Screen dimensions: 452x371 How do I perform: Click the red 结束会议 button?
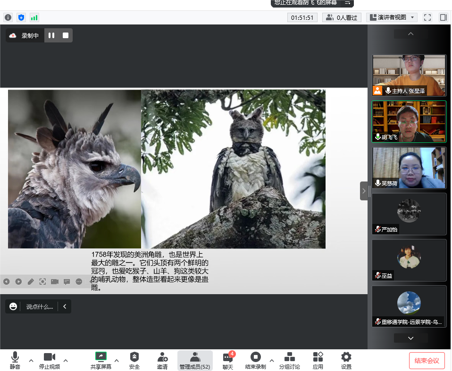coord(427,361)
